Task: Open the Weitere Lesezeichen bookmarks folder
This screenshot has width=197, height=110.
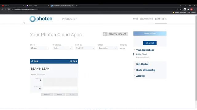Action: 179,13
